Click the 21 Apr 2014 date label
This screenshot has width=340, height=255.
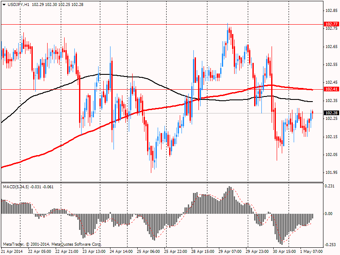[x=12, y=251]
